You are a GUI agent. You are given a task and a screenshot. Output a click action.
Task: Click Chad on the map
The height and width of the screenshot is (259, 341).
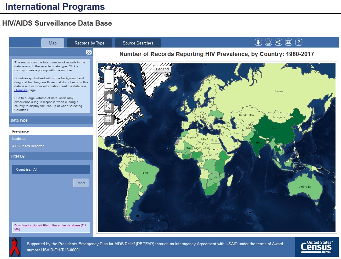(206, 147)
